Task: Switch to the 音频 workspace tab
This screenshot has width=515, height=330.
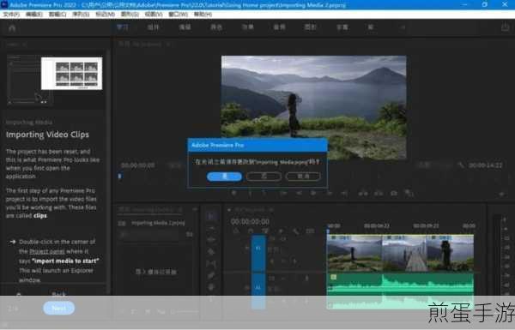Action: [279, 27]
